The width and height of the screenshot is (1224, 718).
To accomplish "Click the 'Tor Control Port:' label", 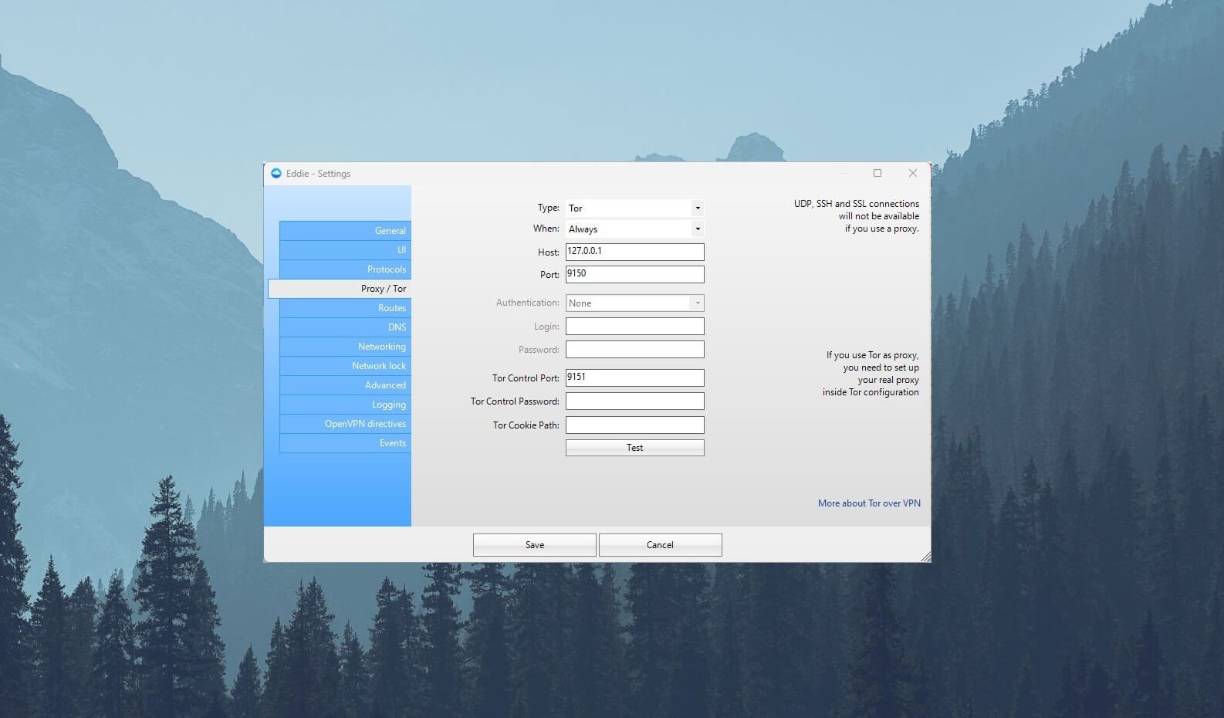I will coord(526,378).
